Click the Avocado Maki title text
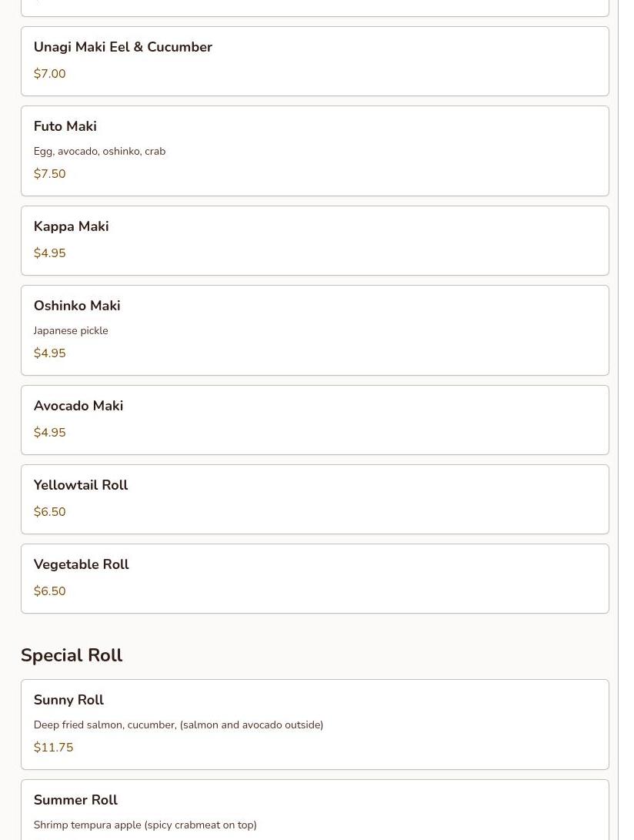The height and width of the screenshot is (840, 634). (x=78, y=406)
